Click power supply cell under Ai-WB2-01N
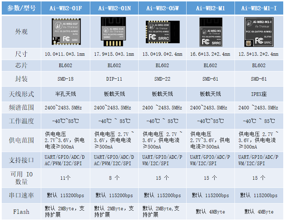This screenshot has height=222, width=285. [114, 140]
